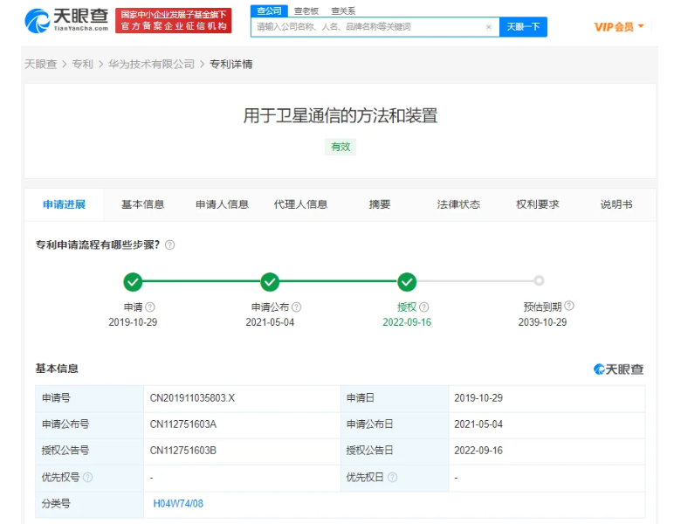Screen dimensions: 674x524
Task: Click the green 有效 status badge
Action: tap(340, 147)
